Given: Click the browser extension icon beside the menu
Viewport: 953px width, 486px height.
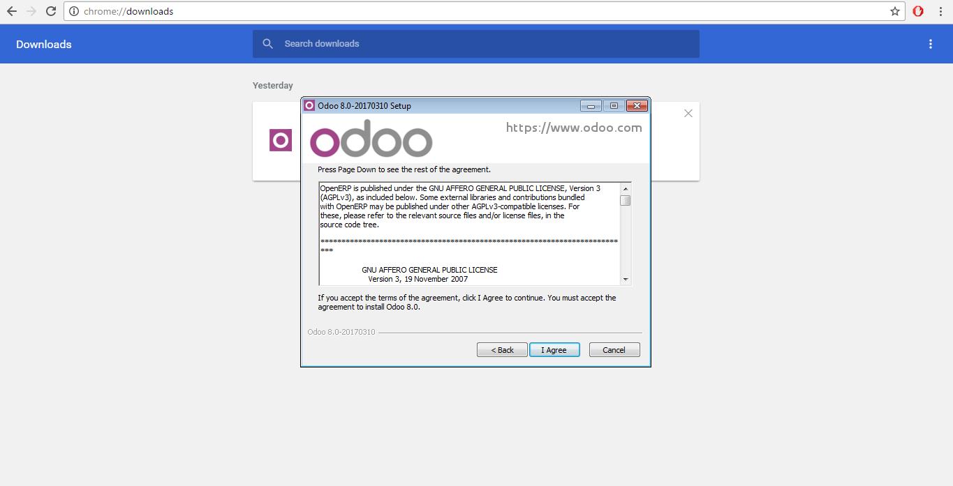Looking at the screenshot, I should point(917,11).
